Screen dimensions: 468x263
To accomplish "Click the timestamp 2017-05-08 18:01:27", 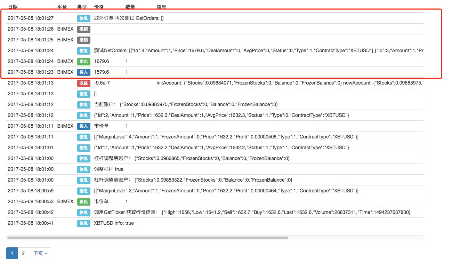I will [31, 18].
